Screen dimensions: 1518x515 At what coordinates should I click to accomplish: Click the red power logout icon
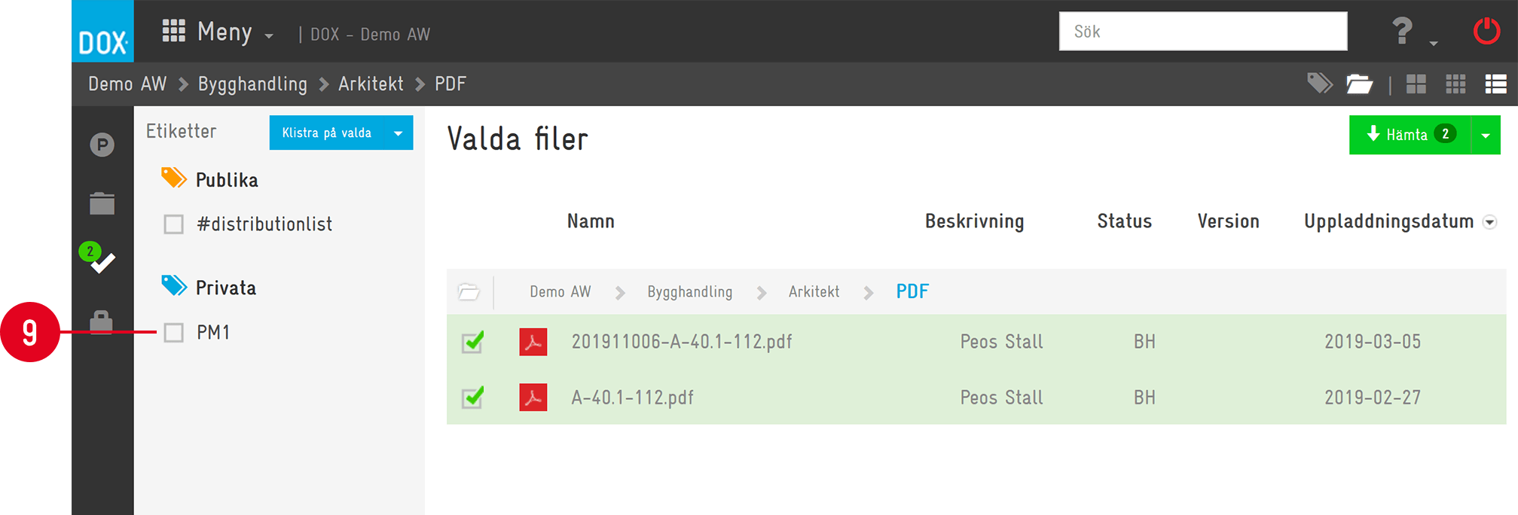pos(1486,32)
